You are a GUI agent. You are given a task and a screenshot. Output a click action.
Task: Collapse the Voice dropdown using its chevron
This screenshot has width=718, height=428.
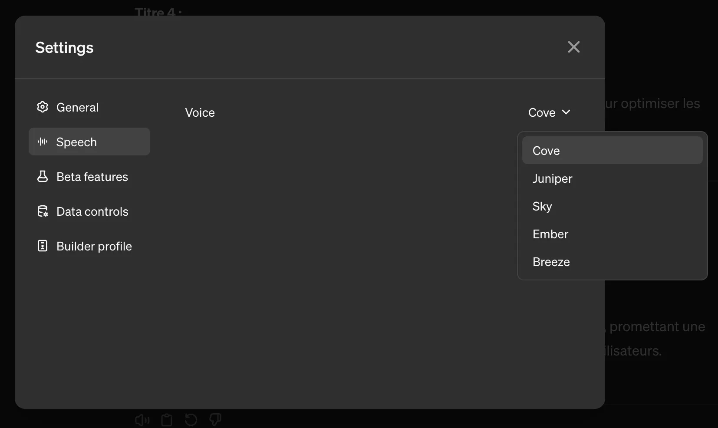(566, 112)
